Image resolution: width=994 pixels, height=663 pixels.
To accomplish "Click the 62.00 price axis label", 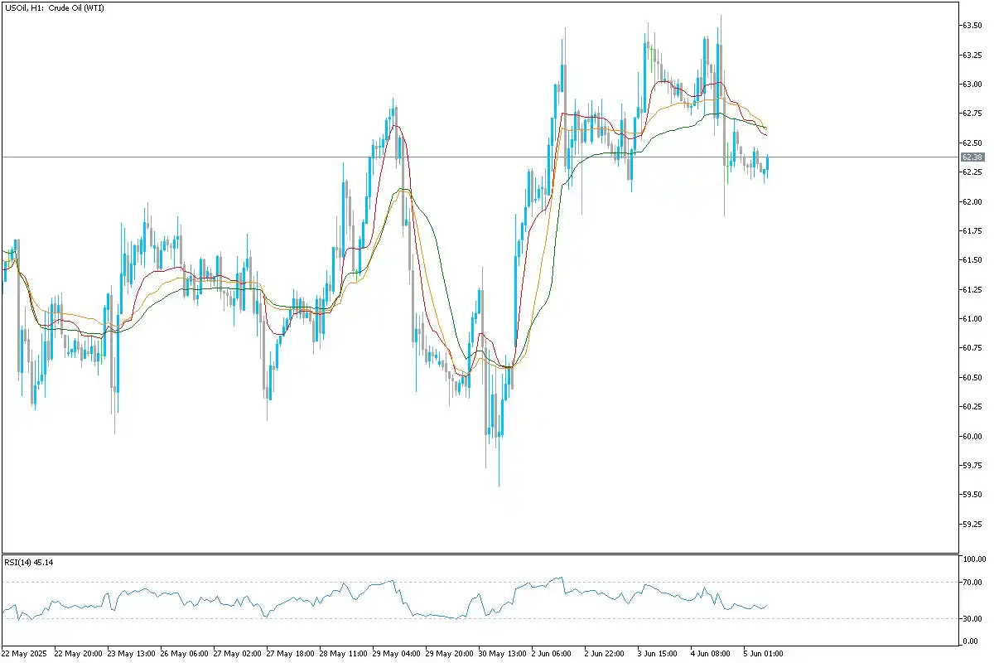I will [972, 202].
